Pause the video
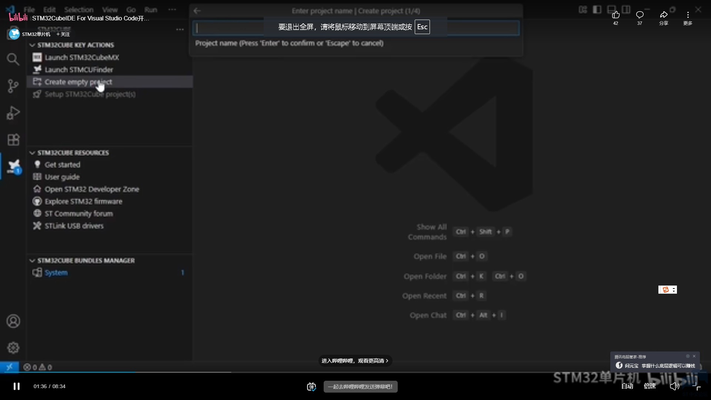The height and width of the screenshot is (400, 711). tap(17, 386)
